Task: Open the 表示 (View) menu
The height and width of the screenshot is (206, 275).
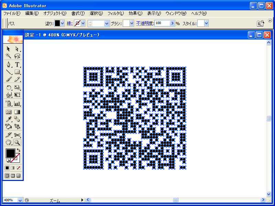Action: pyautogui.click(x=154, y=13)
